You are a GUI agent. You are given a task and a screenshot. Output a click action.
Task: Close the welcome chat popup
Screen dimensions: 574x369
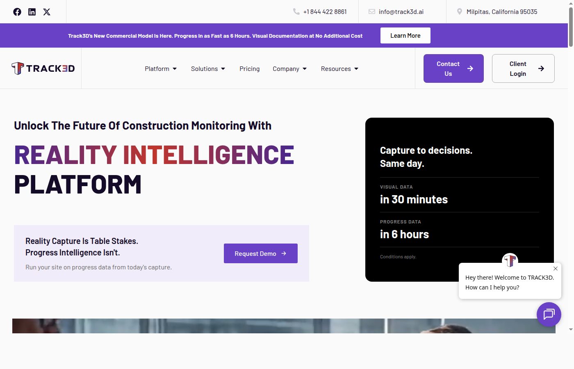(x=556, y=269)
